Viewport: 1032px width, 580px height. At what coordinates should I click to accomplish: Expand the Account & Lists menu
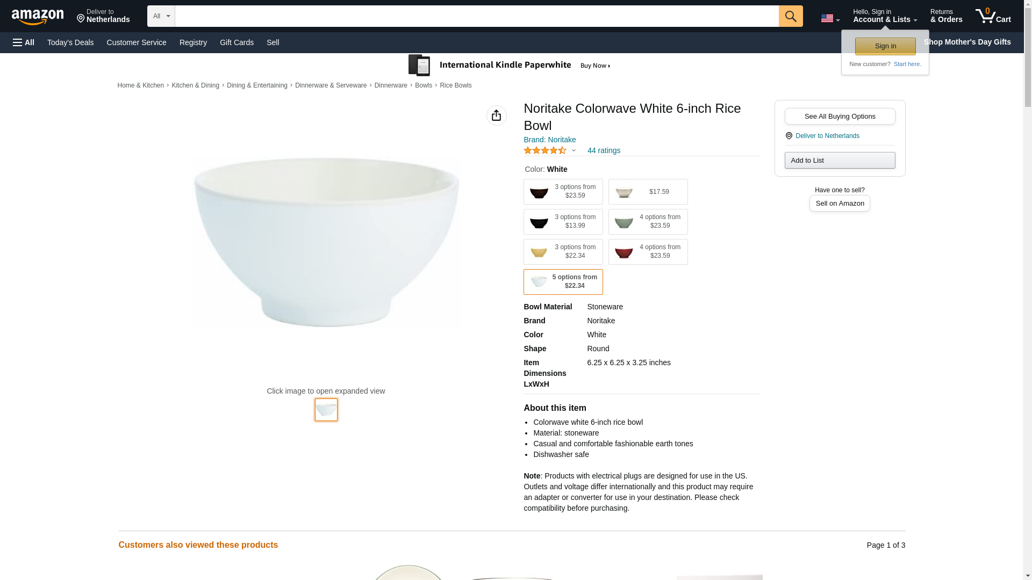click(885, 16)
